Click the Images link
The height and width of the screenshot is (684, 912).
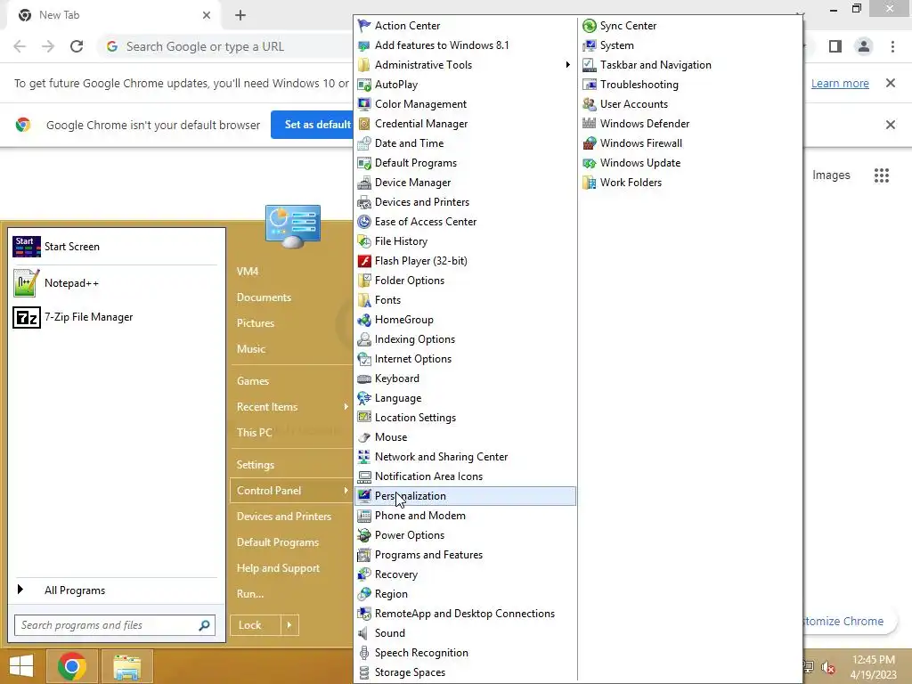coord(831,175)
